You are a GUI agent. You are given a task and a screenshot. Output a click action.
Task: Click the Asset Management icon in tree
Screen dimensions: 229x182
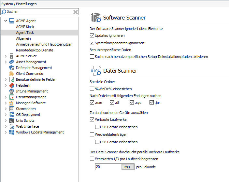point(12,62)
